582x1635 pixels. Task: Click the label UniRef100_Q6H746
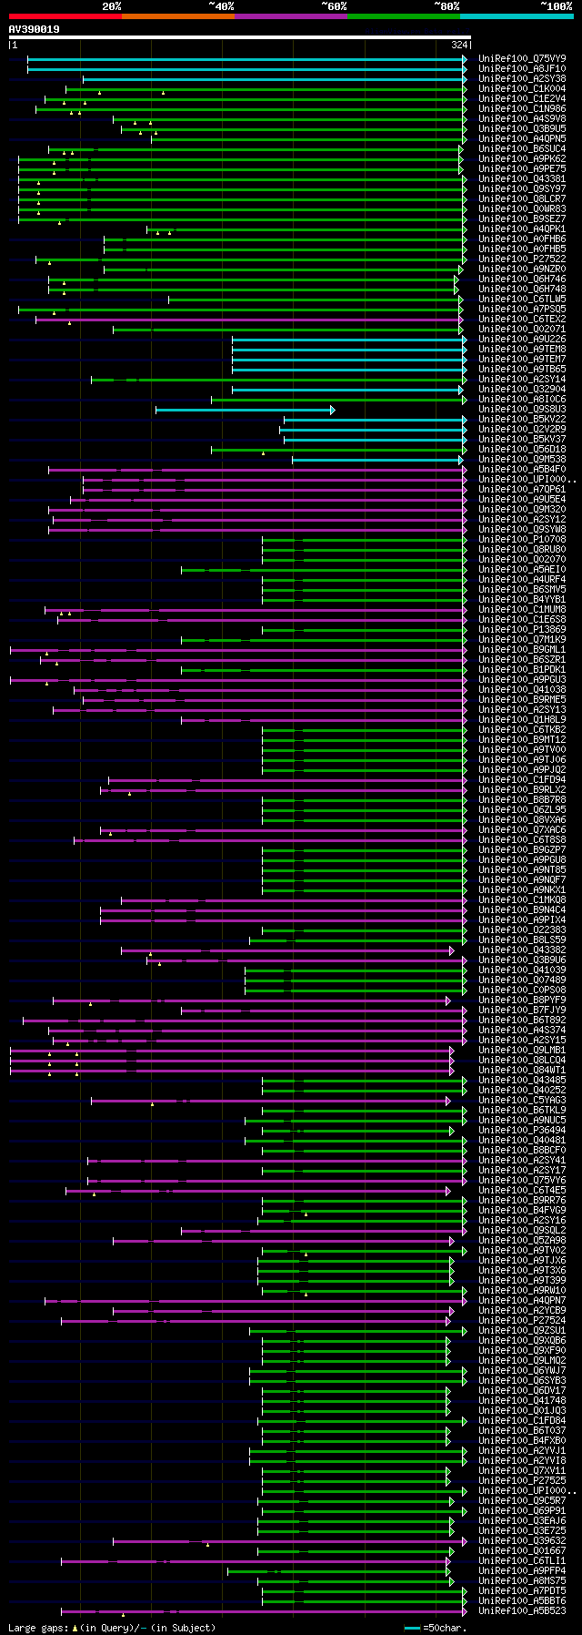coord(522,279)
